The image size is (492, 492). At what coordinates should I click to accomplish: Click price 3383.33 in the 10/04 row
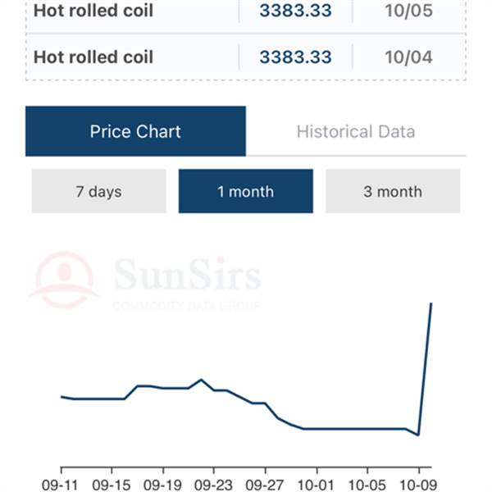point(295,57)
